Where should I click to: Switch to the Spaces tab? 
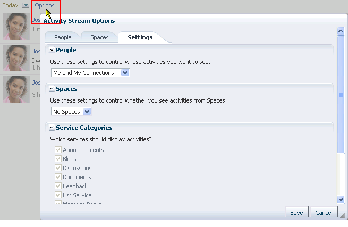[99, 37]
